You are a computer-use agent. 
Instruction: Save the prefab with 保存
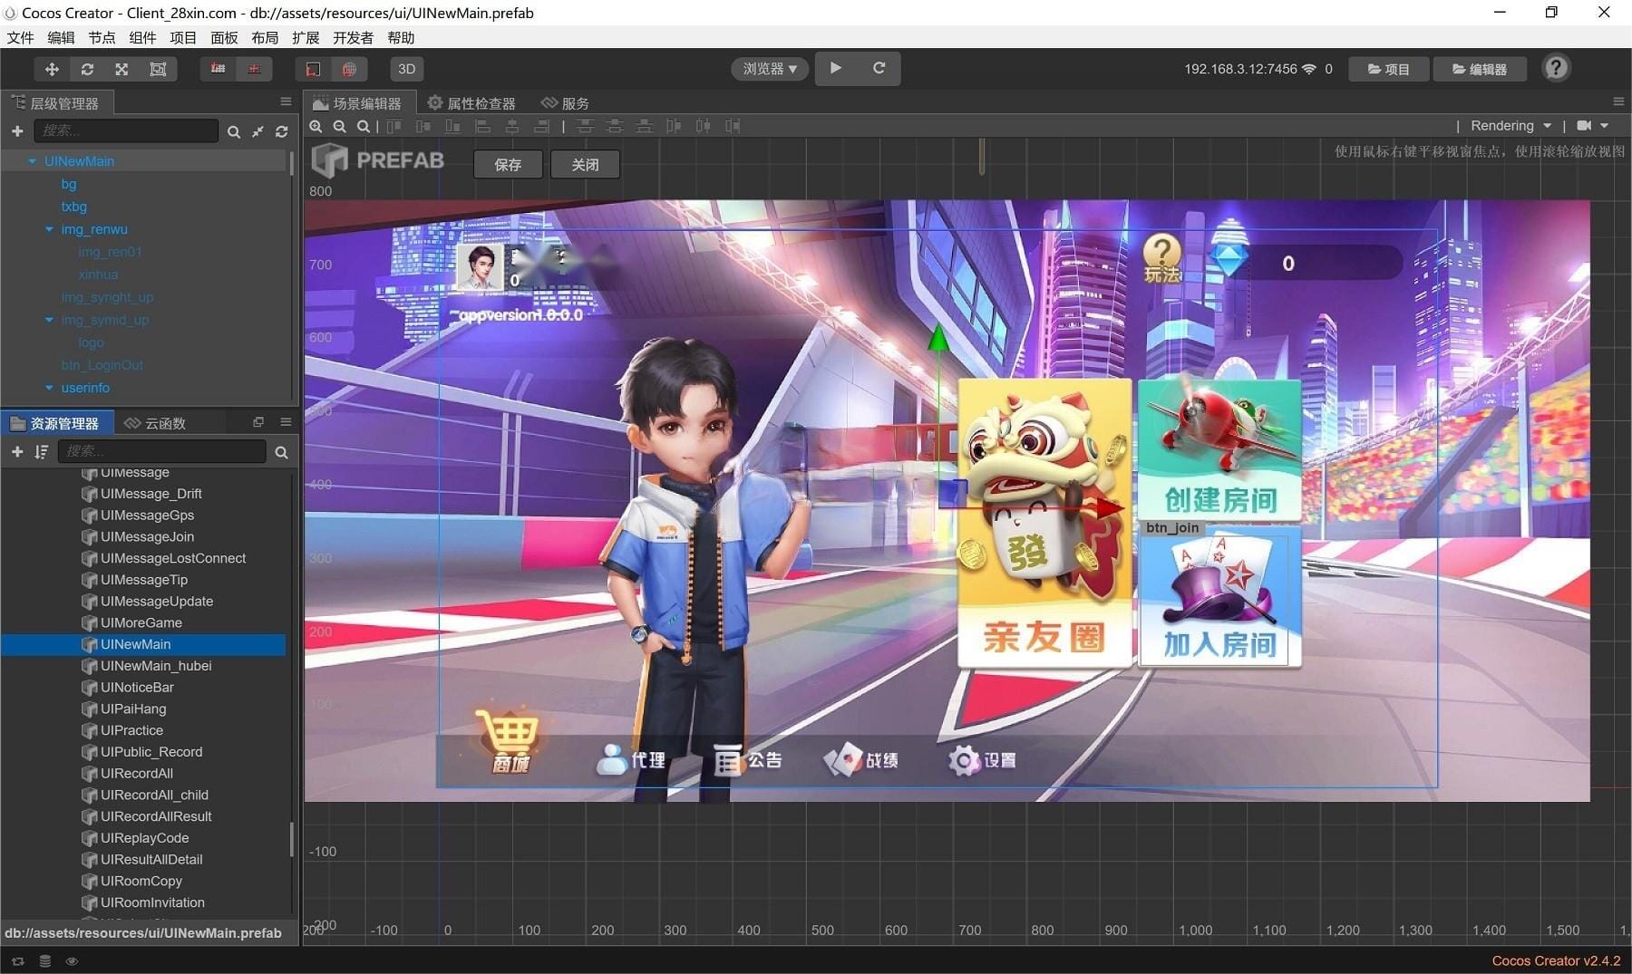tap(508, 164)
